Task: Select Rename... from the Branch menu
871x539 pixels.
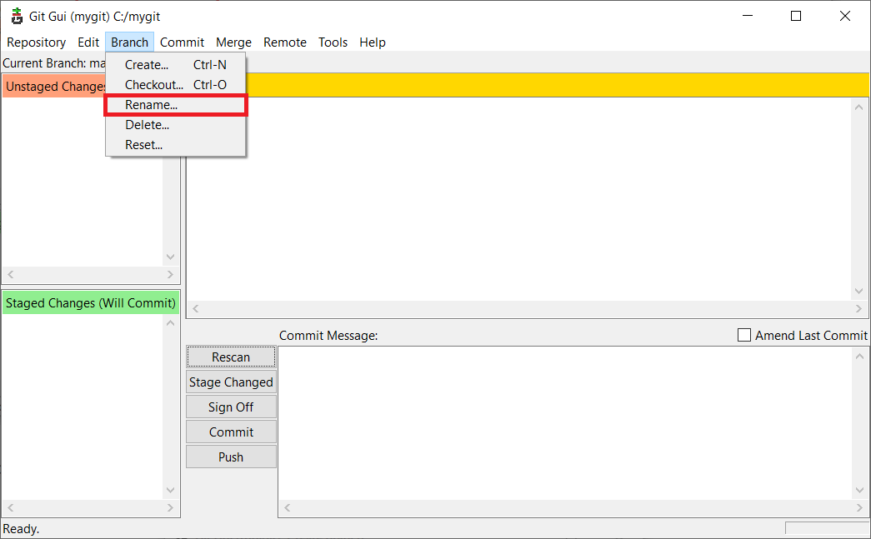Action: (x=151, y=105)
